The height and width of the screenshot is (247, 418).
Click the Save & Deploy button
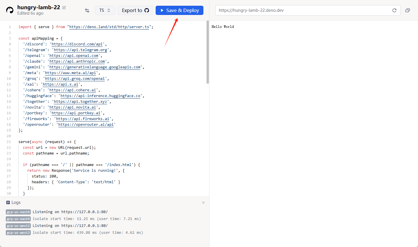click(x=180, y=10)
